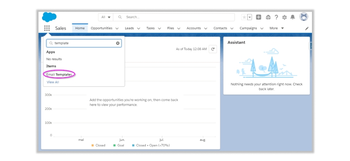This screenshot has height=161, width=350.
Task: Expand the Tasks chevron menu
Action: 159,28
